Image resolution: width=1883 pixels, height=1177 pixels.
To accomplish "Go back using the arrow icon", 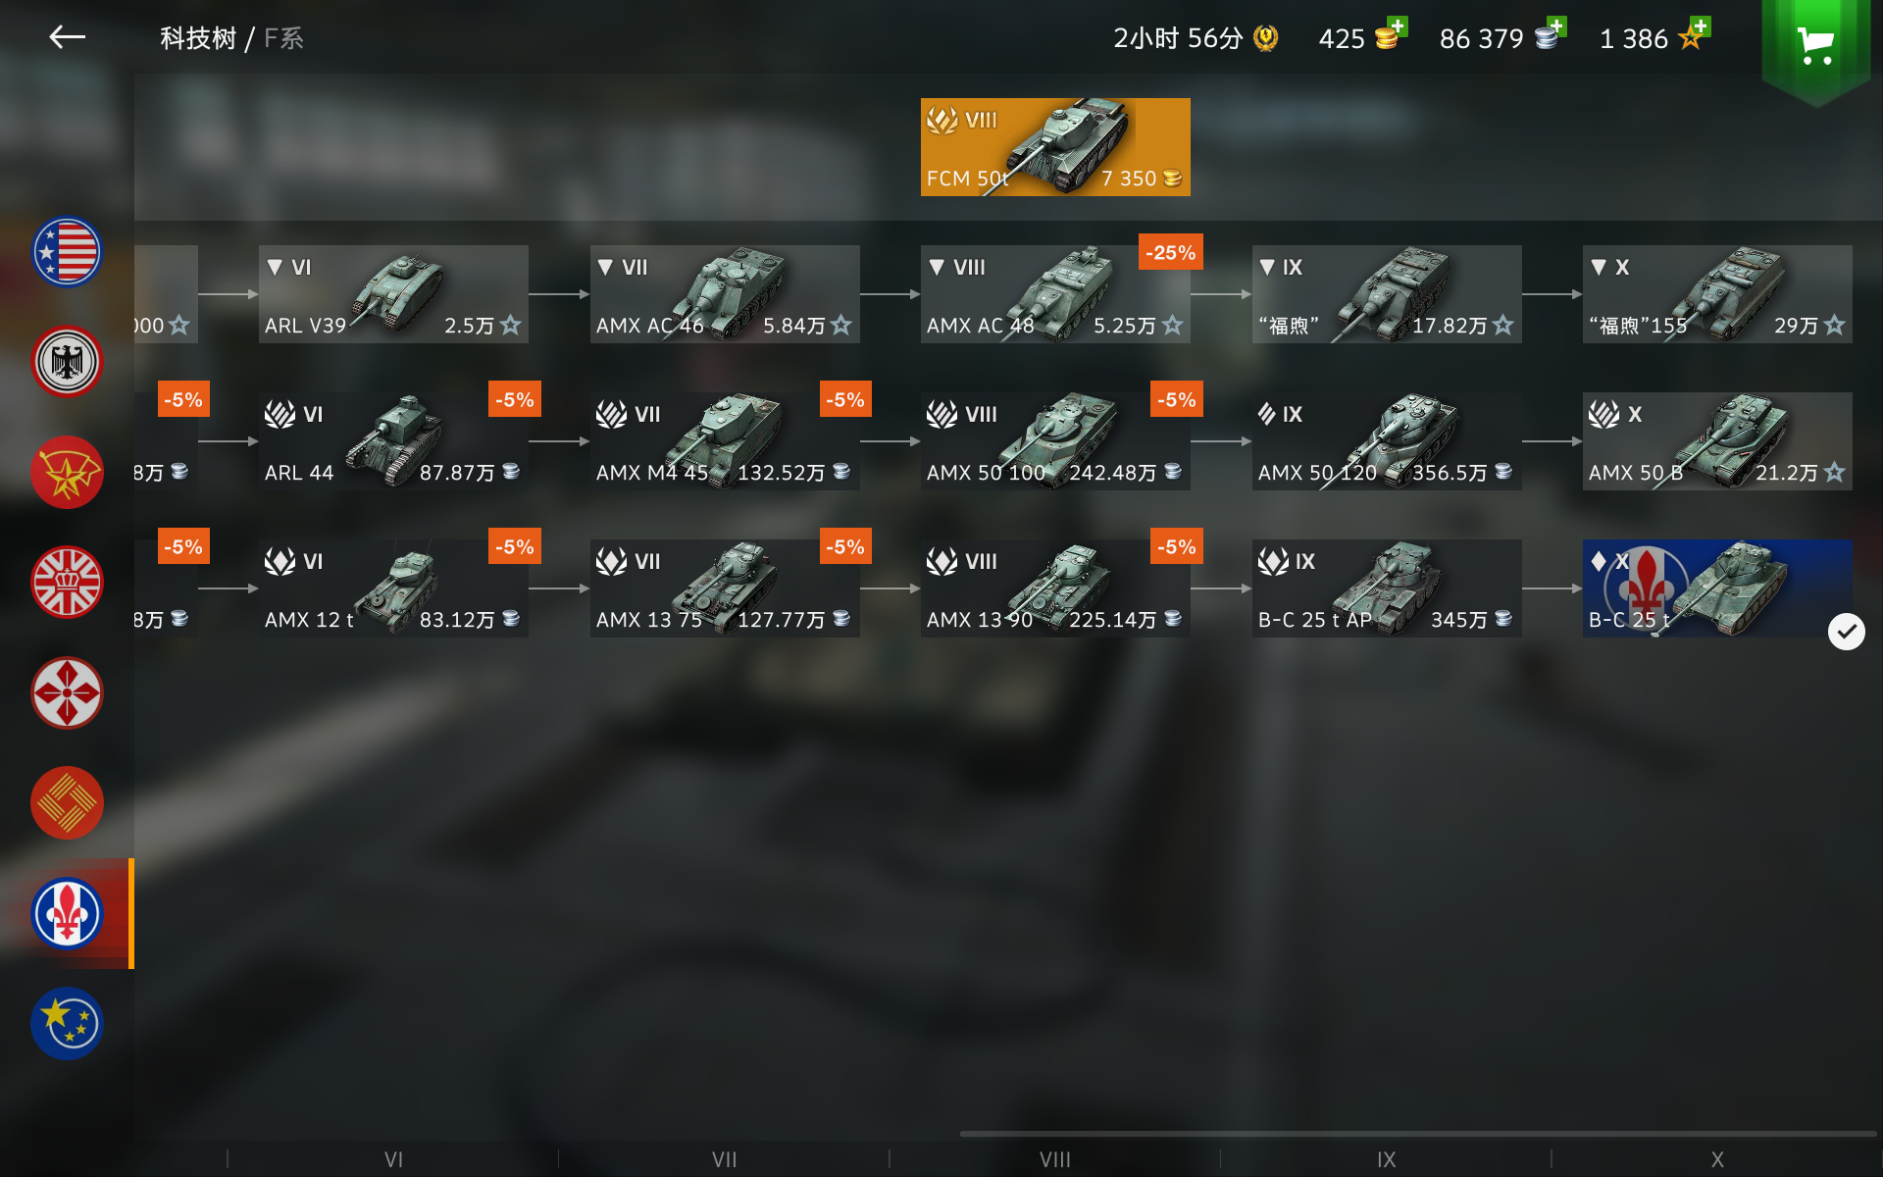I will click(x=67, y=38).
